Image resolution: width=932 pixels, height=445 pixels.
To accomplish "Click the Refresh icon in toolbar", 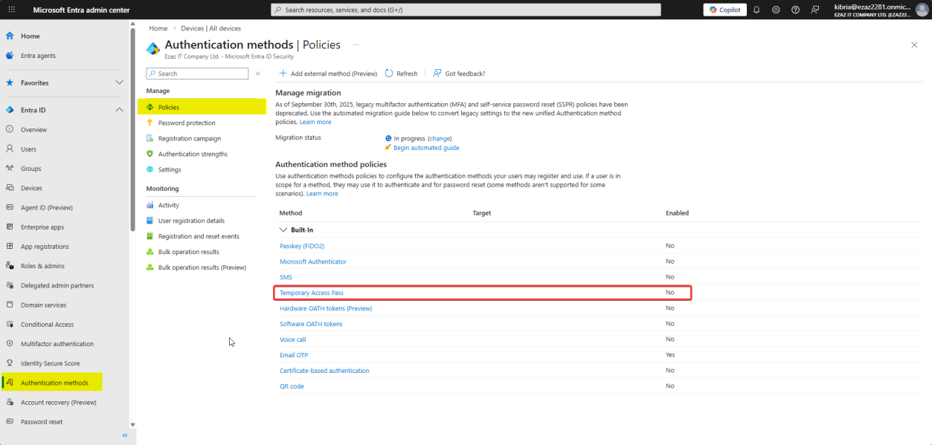I will (x=389, y=74).
